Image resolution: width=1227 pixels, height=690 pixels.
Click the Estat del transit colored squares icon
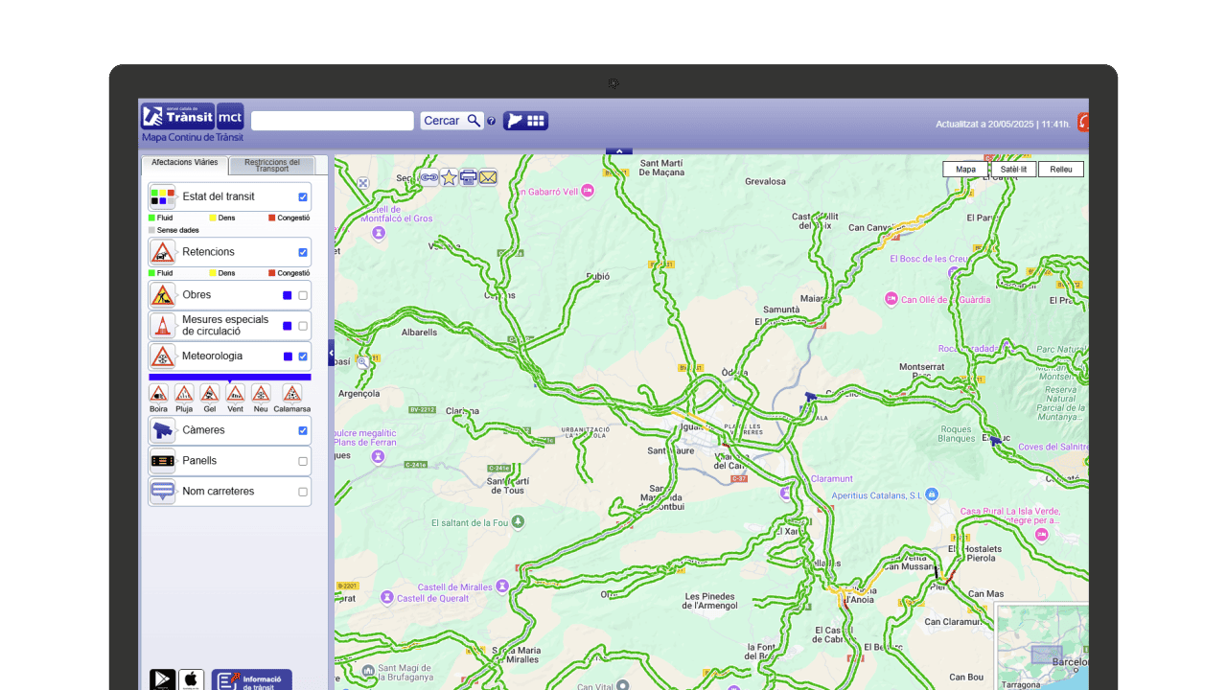click(163, 197)
